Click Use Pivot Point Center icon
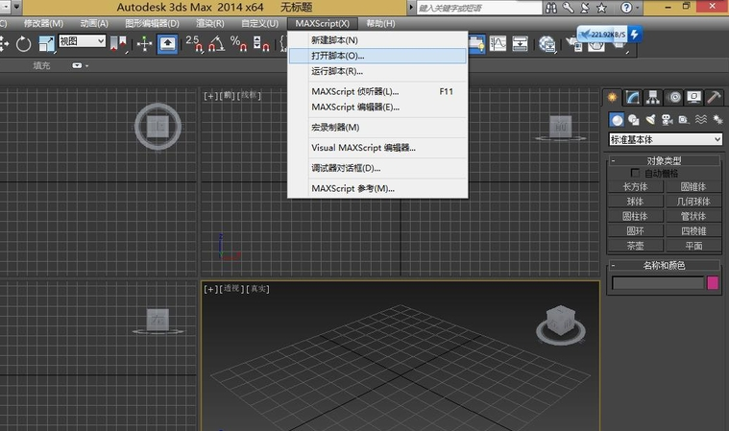Image resolution: width=729 pixels, height=431 pixels. click(118, 44)
